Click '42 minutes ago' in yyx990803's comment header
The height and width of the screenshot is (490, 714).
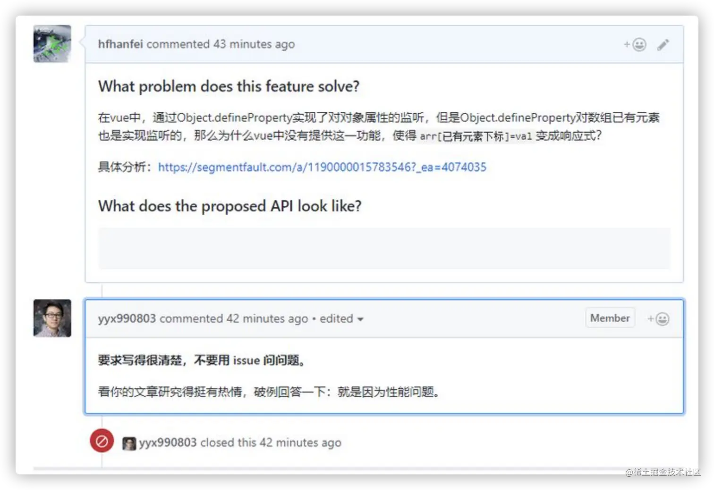pyautogui.click(x=267, y=318)
